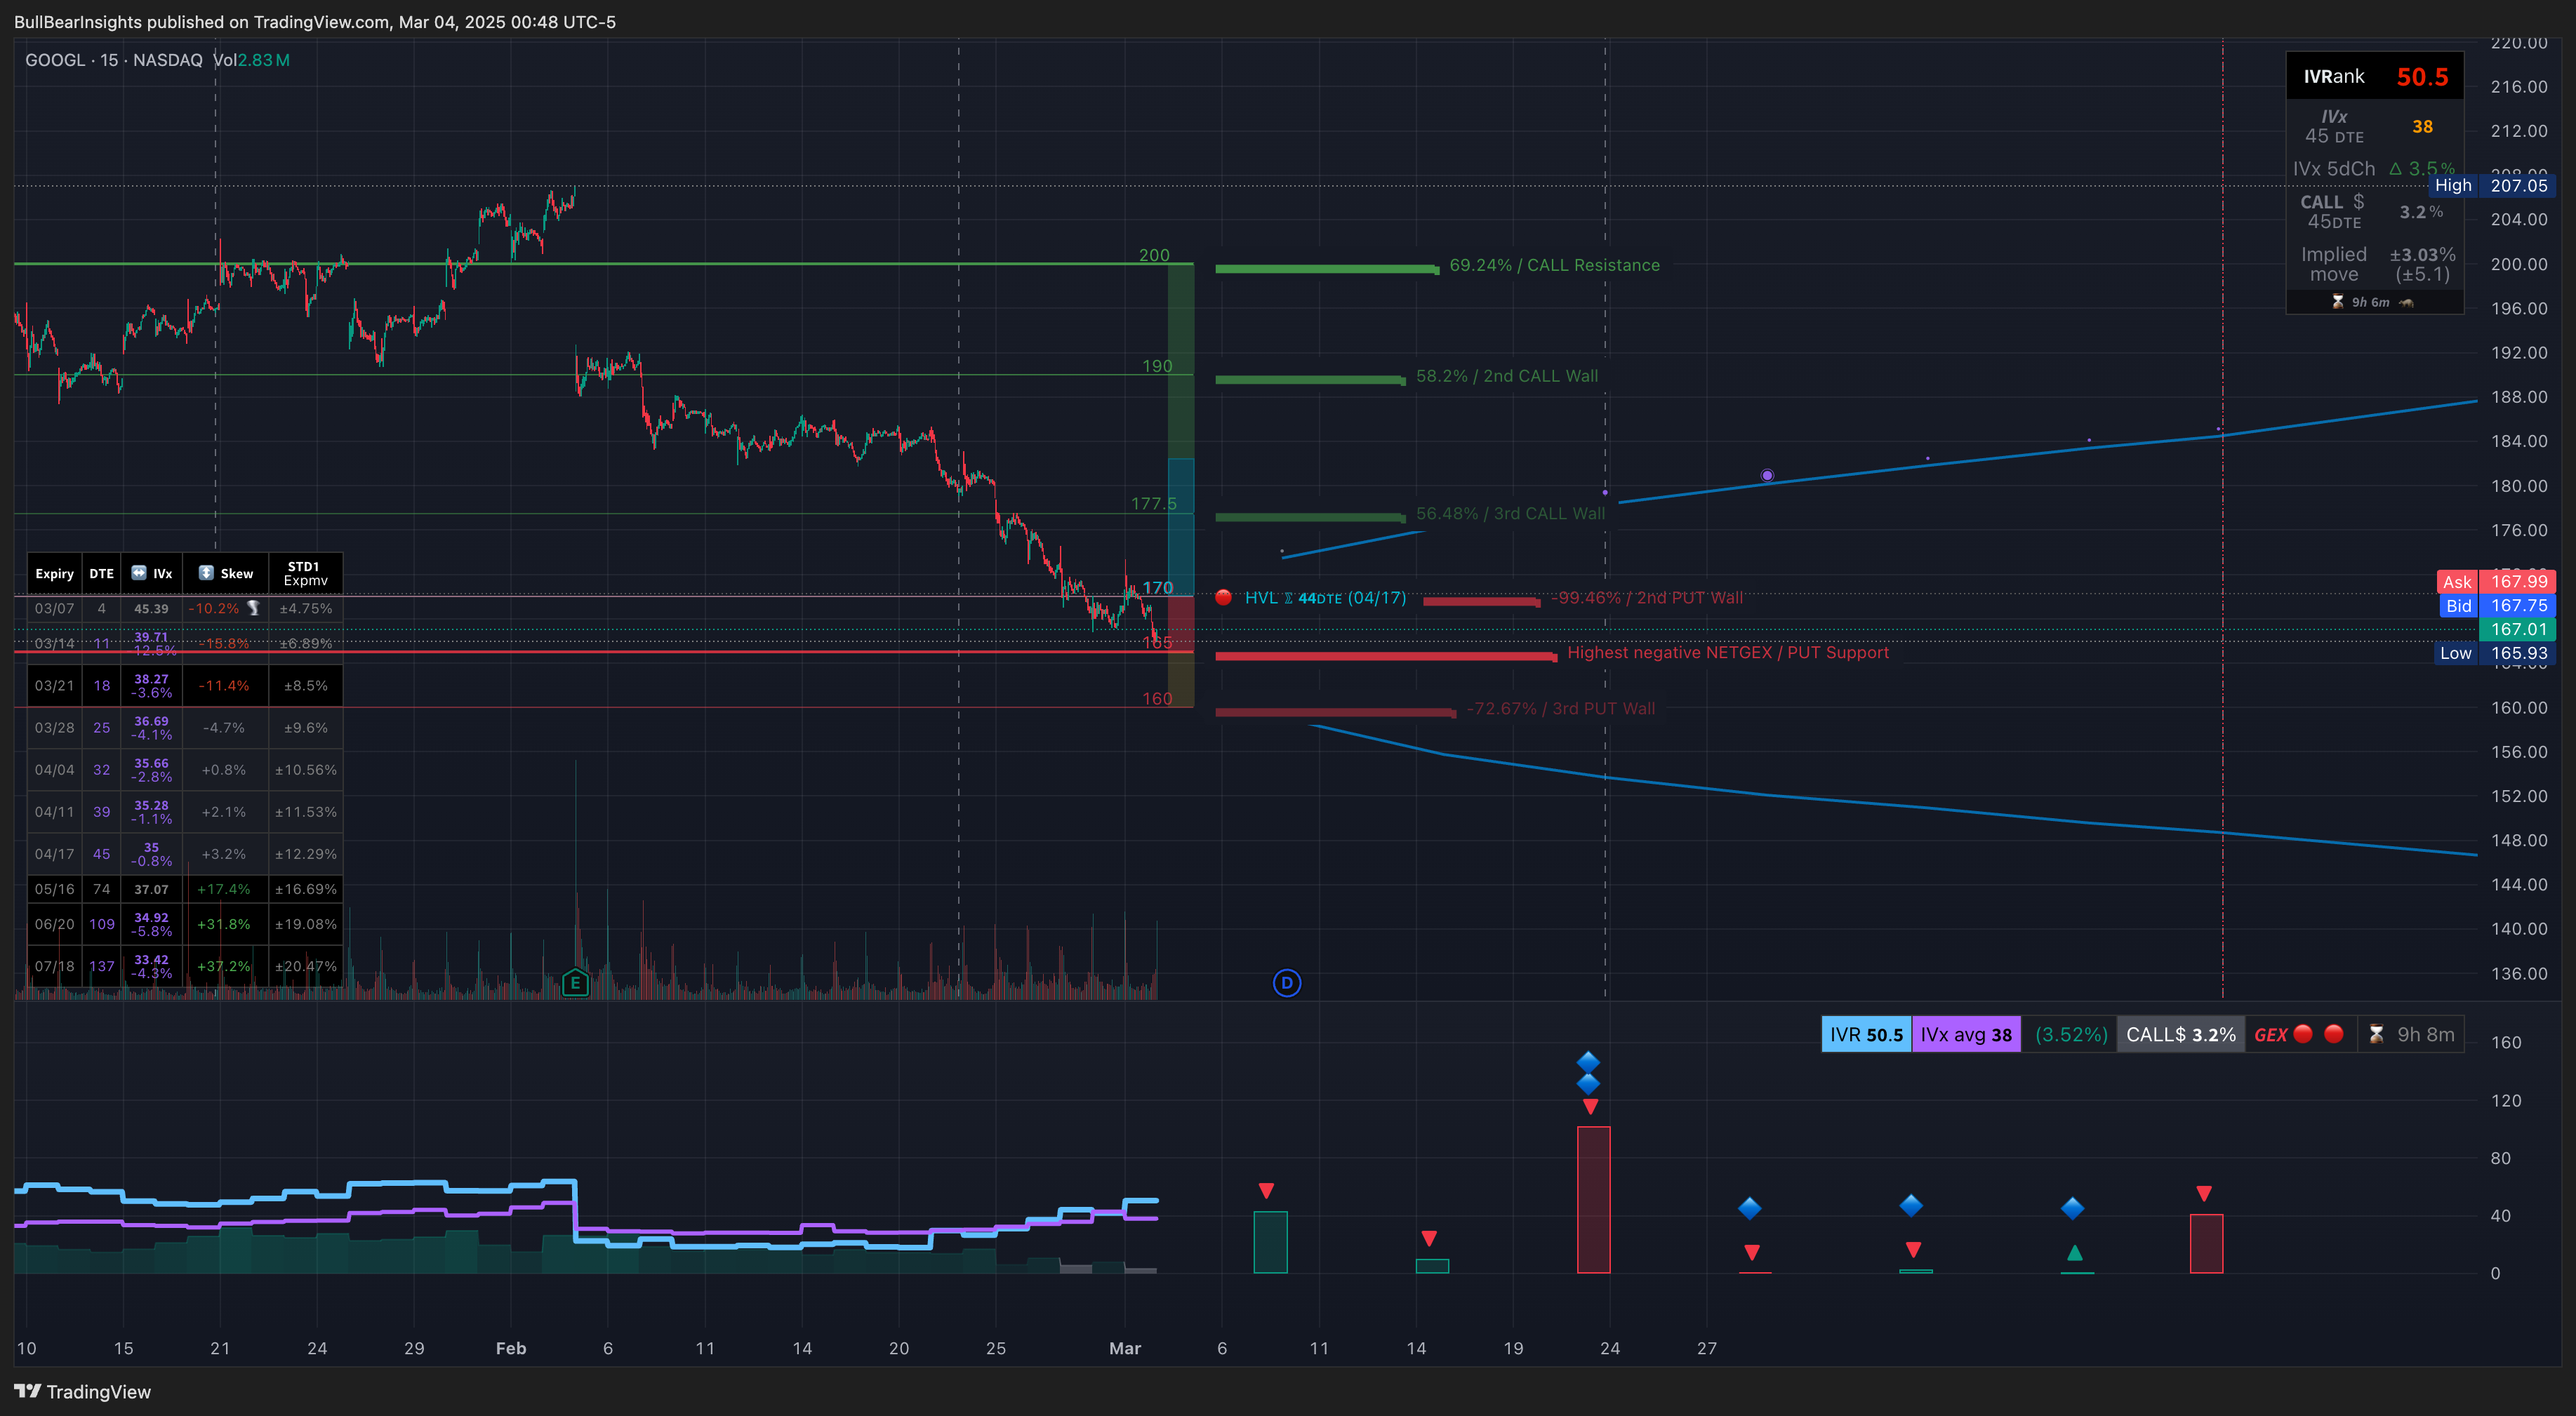The image size is (2576, 1416).
Task: Click the 56.48% / 3rd CALL Wall label
Action: (x=1510, y=513)
